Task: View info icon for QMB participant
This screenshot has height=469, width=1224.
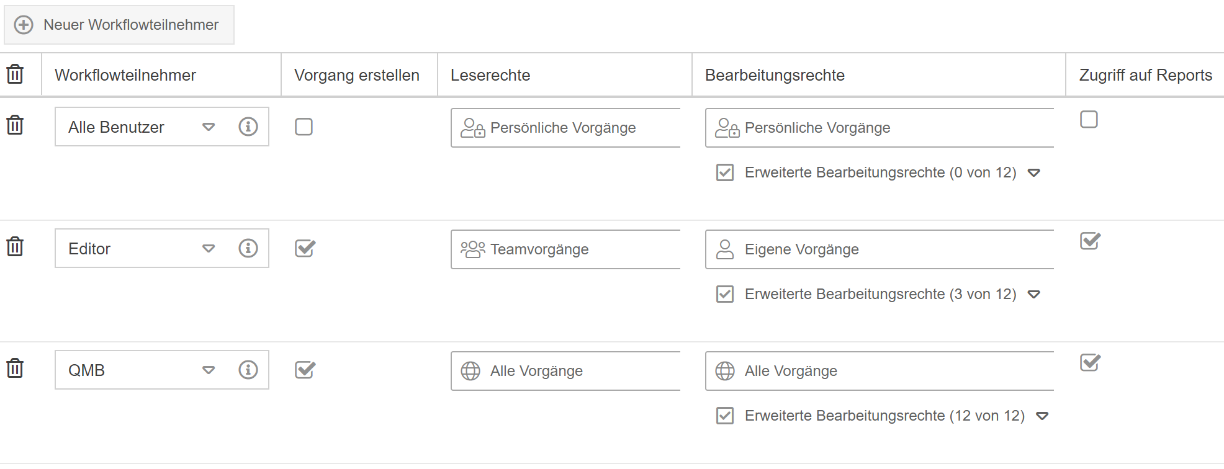Action: point(248,370)
